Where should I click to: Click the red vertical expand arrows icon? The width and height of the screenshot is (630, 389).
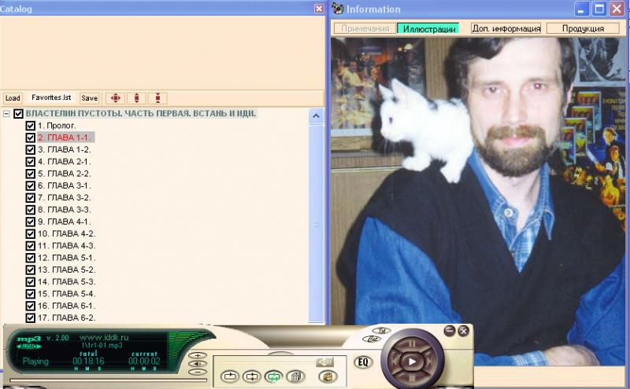(137, 98)
